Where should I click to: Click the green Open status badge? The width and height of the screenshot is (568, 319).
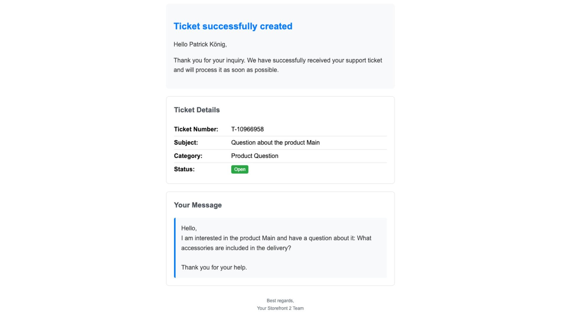[x=240, y=169]
